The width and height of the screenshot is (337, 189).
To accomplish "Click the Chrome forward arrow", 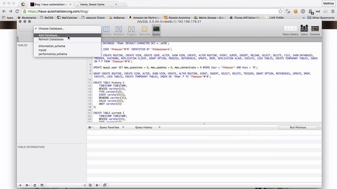I will point(11,12).
